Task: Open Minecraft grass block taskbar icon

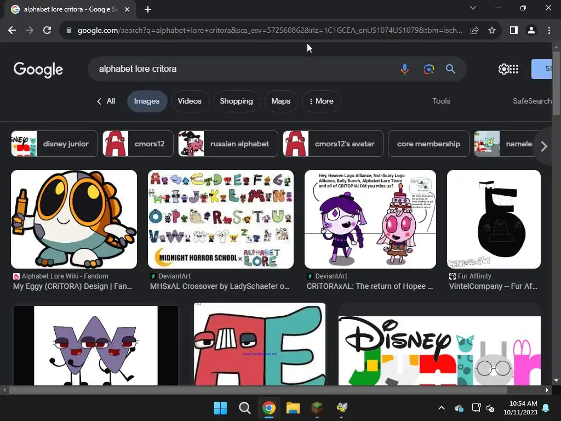Action: [317, 407]
